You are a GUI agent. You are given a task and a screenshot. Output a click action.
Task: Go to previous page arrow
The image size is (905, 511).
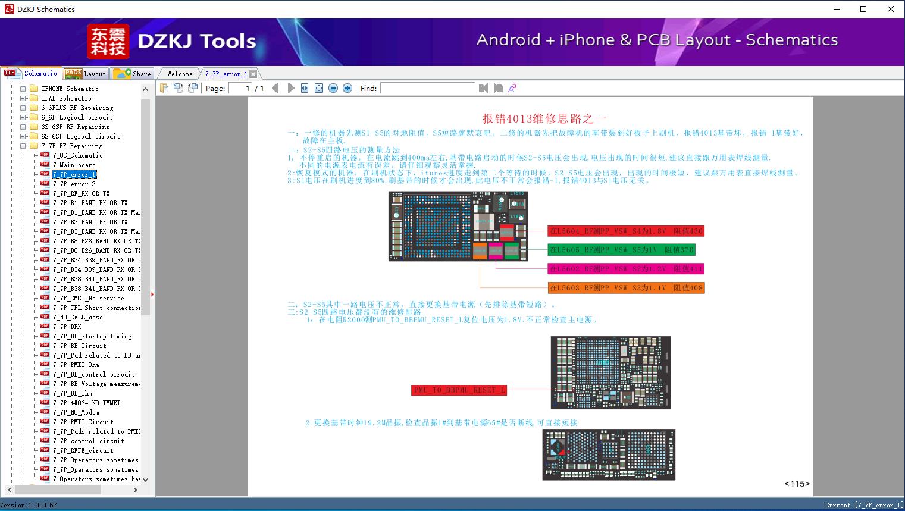(x=275, y=88)
